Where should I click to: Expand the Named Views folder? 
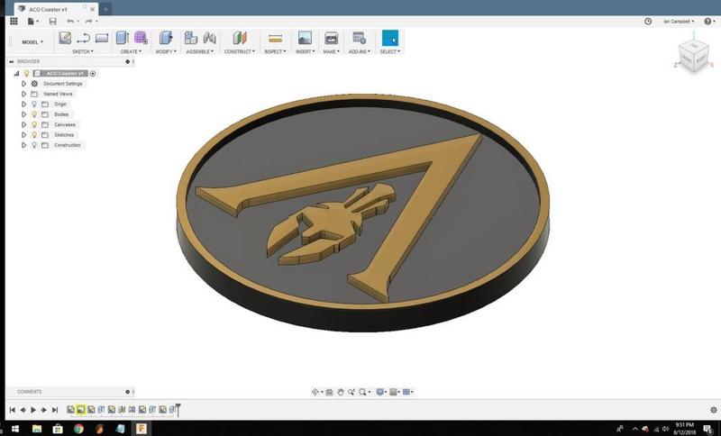(24, 94)
